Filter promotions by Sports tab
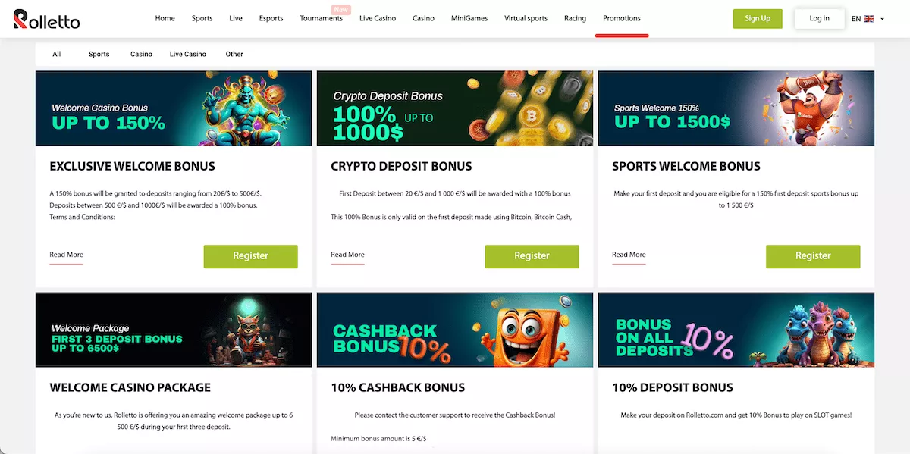This screenshot has height=454, width=910. pos(99,55)
